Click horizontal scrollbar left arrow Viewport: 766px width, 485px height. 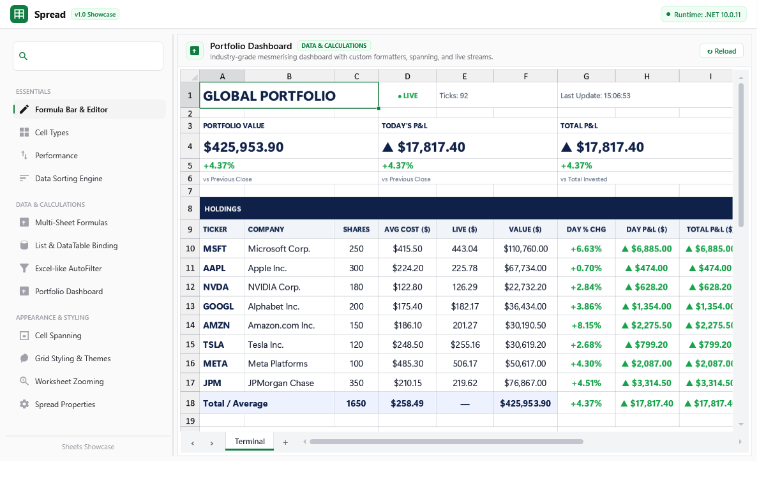coord(304,442)
